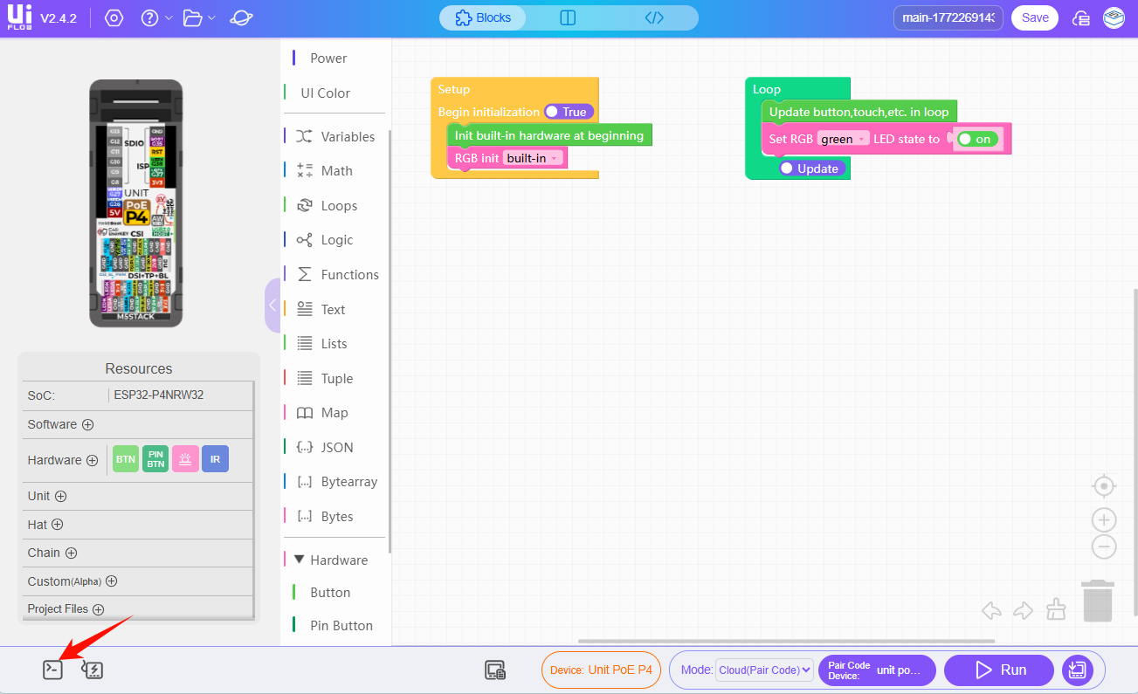Click the project name input field
This screenshot has width=1138, height=694.
coord(948,17)
